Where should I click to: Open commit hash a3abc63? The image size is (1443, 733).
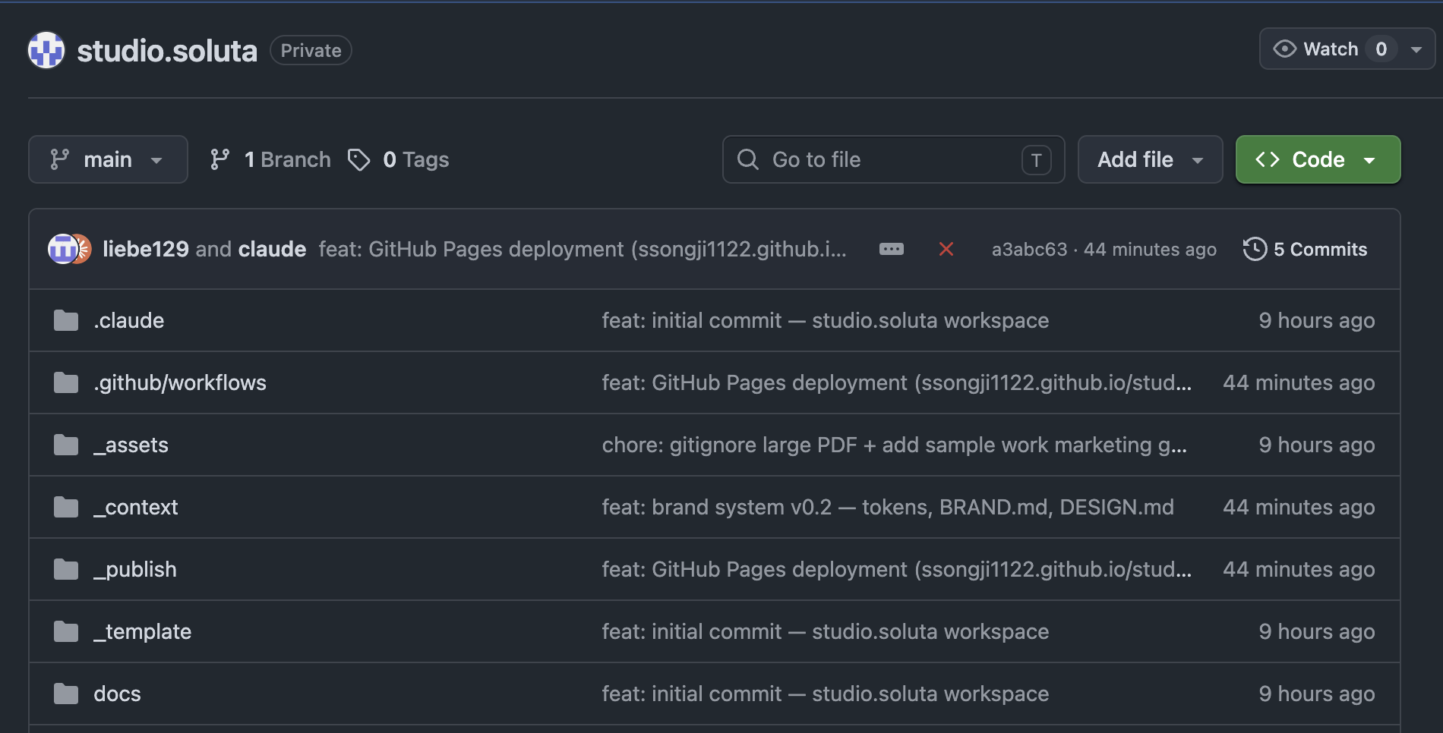(1029, 250)
